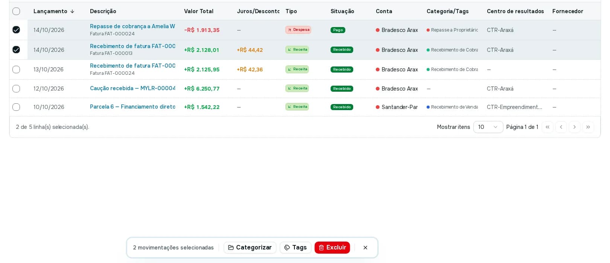
Task: Uncheck the Repasse de cobrança row checkbox
Action: [16, 30]
